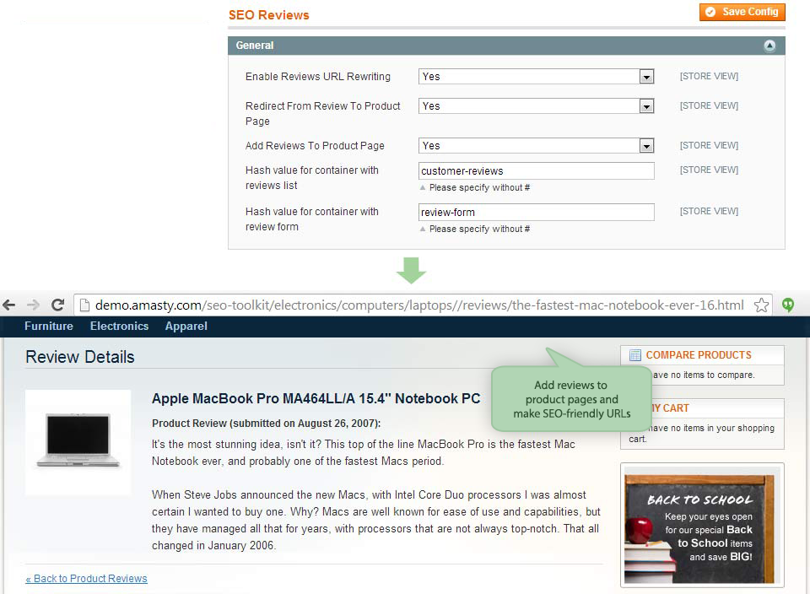The image size is (810, 594).
Task: Follow the Back to Product Reviews link
Action: tap(86, 579)
